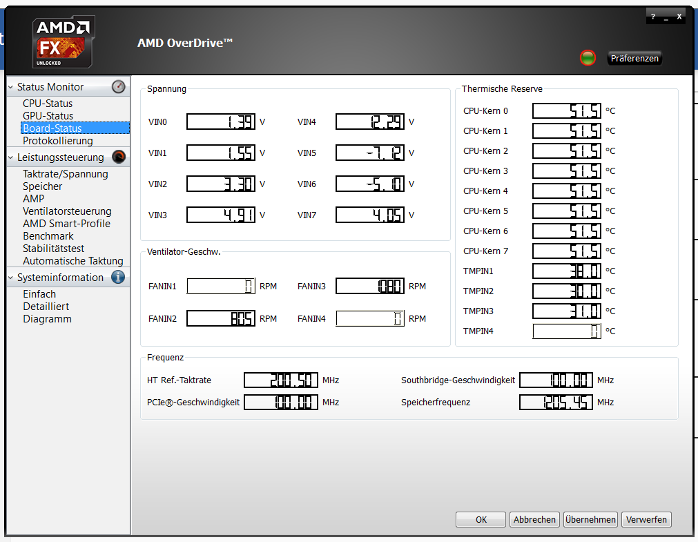Click the VIN0 voltage readout
Viewport: 698px width, 542px height.
[221, 122]
